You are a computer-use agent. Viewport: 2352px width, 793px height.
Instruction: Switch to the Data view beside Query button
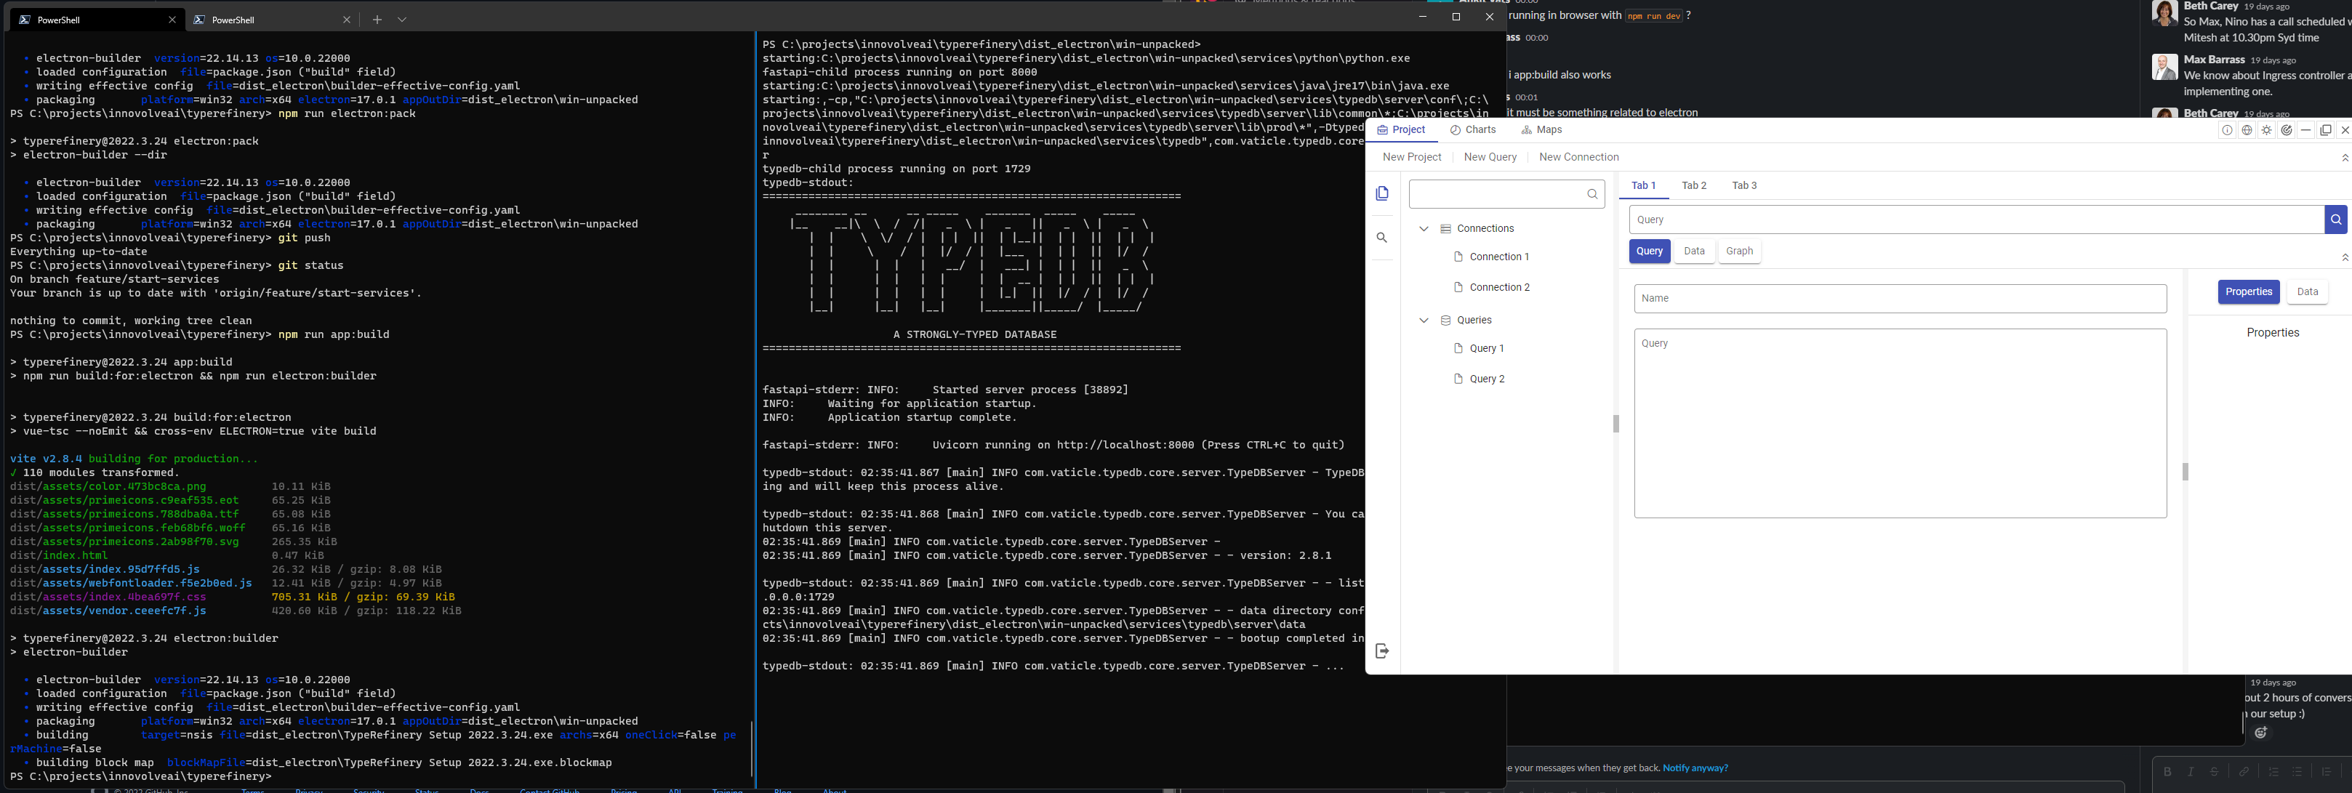click(x=1694, y=251)
